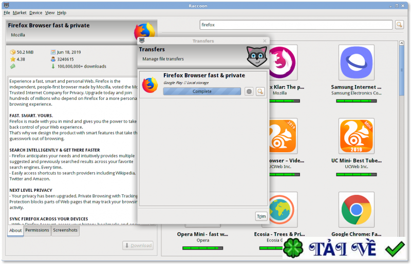Focus the firefox search input field
Screen dimensions: 411x264
296,25
